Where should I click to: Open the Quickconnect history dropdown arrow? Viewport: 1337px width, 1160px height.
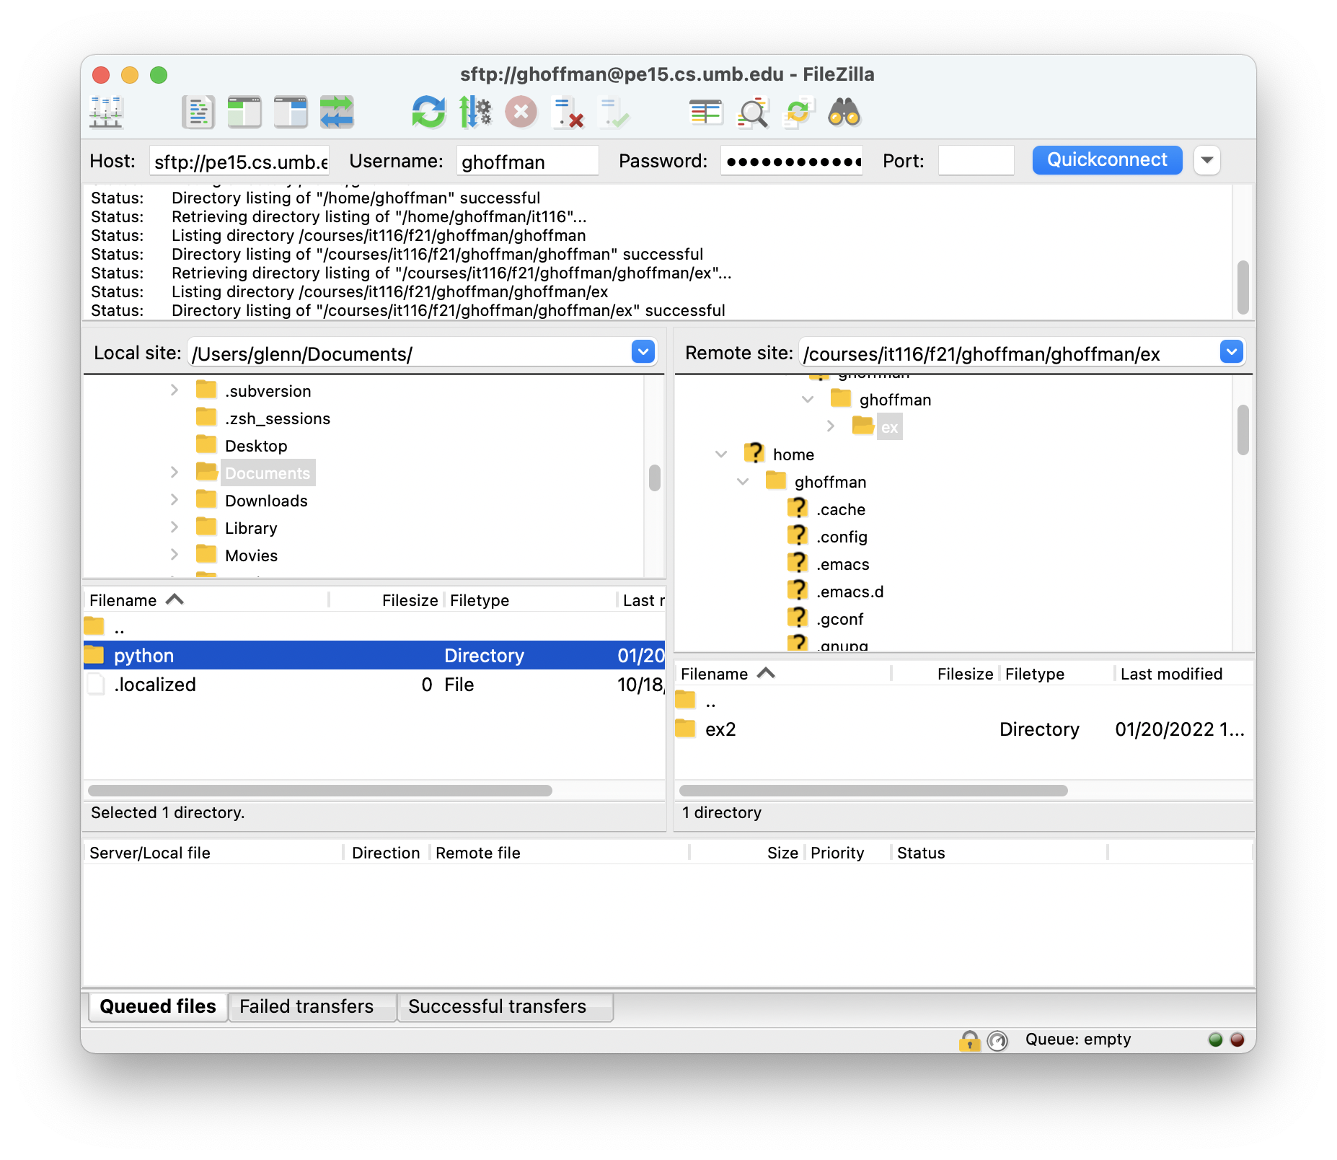[1207, 160]
